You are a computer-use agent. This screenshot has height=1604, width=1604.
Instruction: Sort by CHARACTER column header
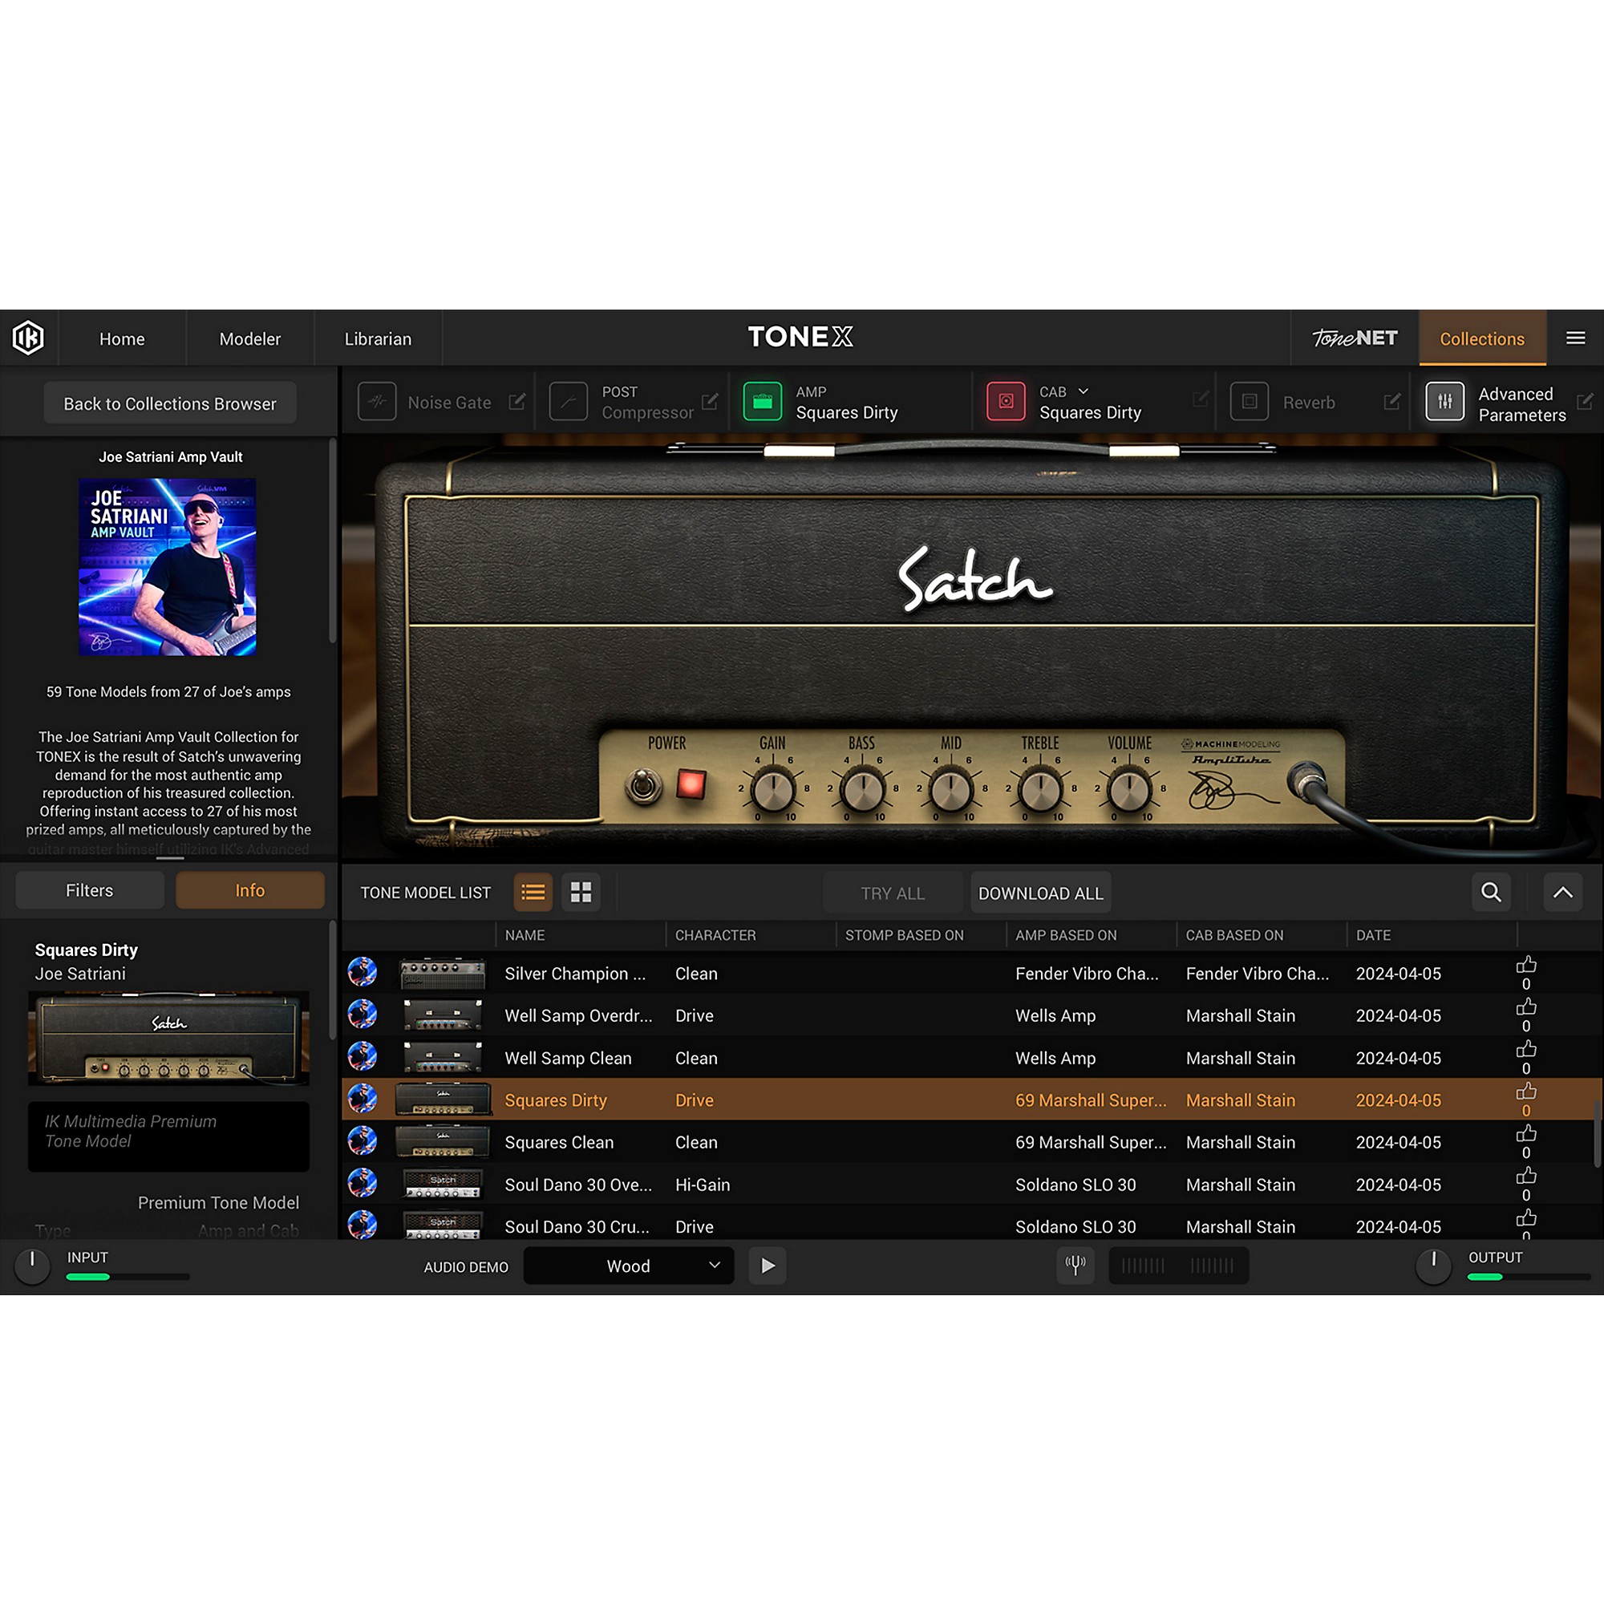[x=715, y=935]
